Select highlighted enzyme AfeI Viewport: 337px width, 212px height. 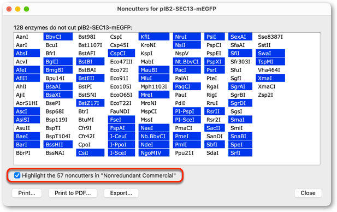pyautogui.click(x=27, y=70)
